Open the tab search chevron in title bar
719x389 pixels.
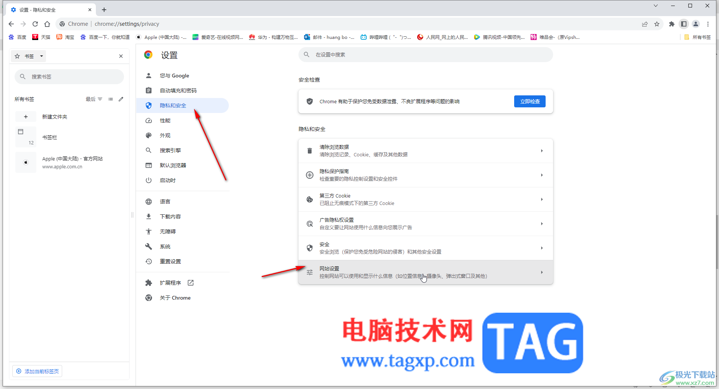(656, 6)
